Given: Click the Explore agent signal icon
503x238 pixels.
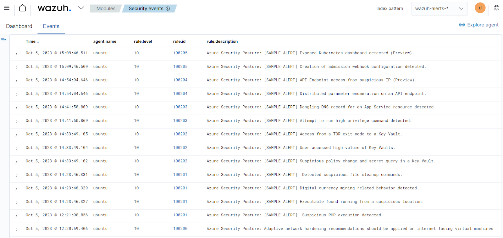Looking at the screenshot, I should pos(462,25).
